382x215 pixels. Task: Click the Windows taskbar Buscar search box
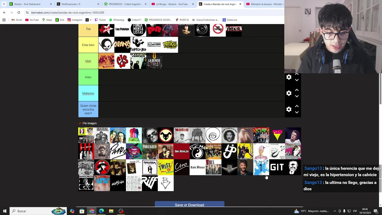click(38, 211)
